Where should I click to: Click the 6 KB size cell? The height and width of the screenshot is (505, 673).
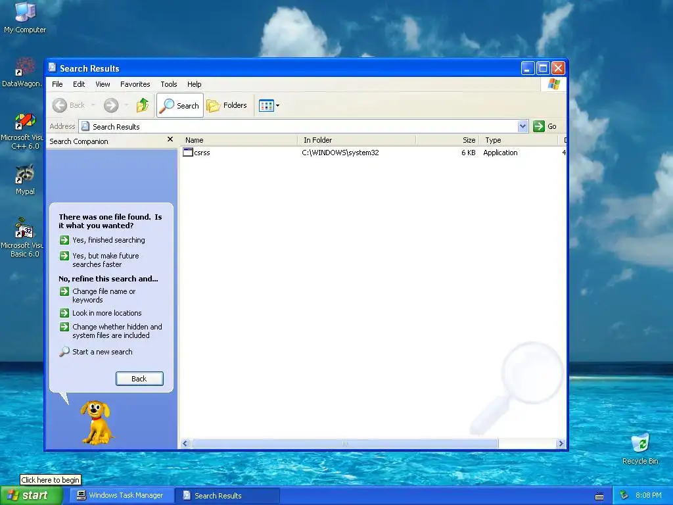click(x=468, y=153)
